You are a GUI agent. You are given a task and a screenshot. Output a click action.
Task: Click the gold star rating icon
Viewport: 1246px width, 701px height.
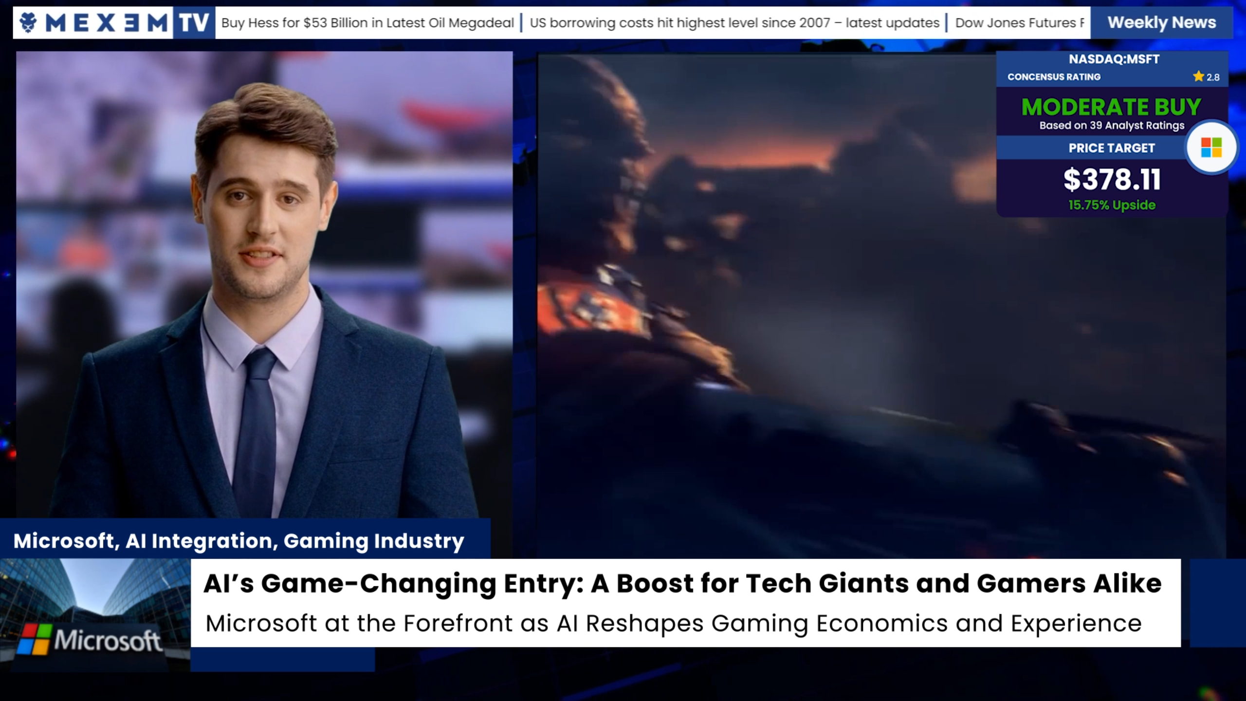click(1198, 76)
